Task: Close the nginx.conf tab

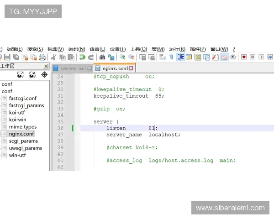Action: [x=131, y=68]
